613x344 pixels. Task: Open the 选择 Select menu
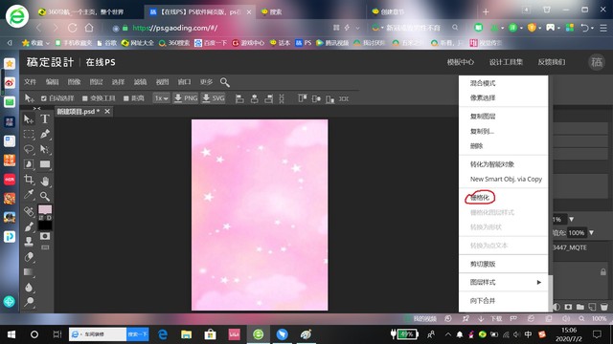118,82
